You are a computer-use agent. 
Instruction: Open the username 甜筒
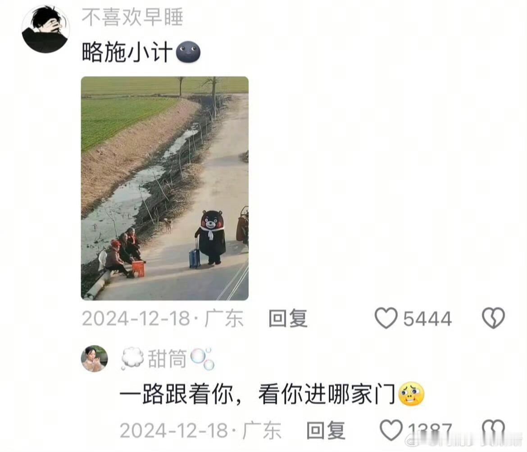click(167, 359)
